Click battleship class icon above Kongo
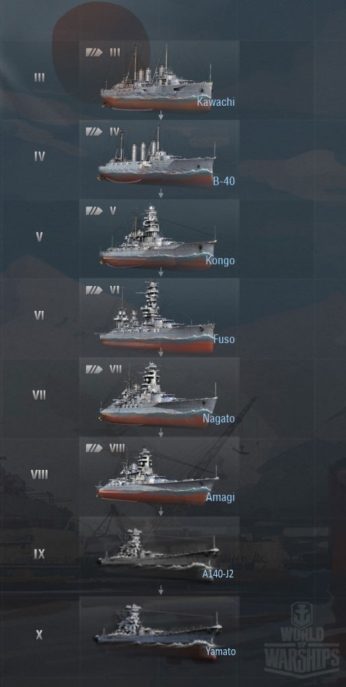Viewport: 346px width, 687px height. tap(94, 211)
